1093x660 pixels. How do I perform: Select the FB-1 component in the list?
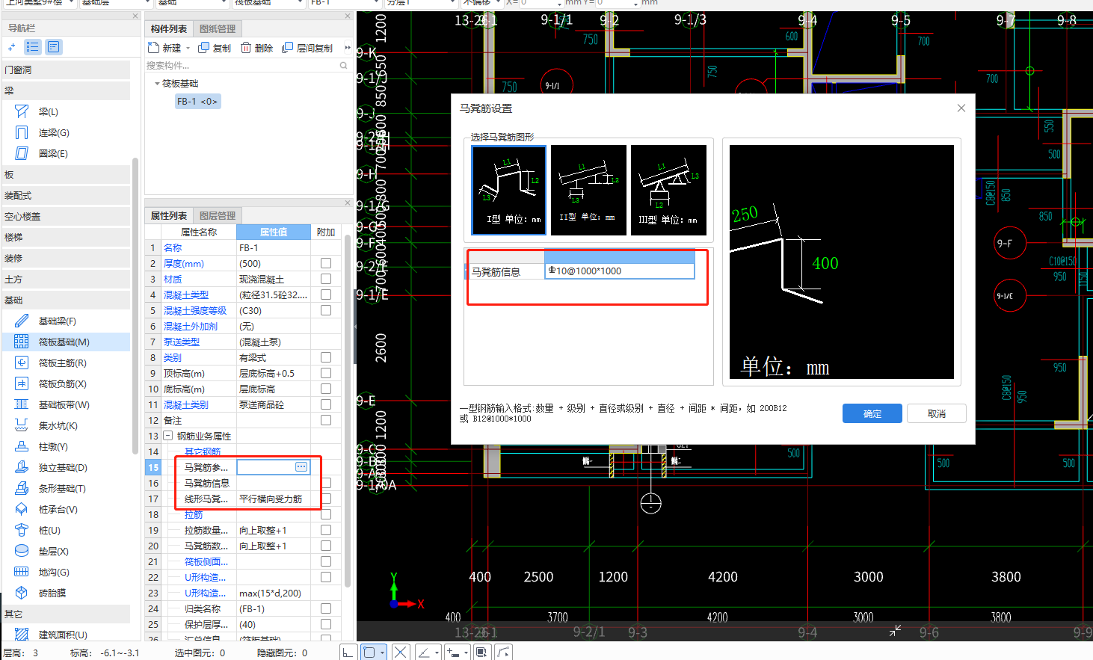[x=197, y=101]
